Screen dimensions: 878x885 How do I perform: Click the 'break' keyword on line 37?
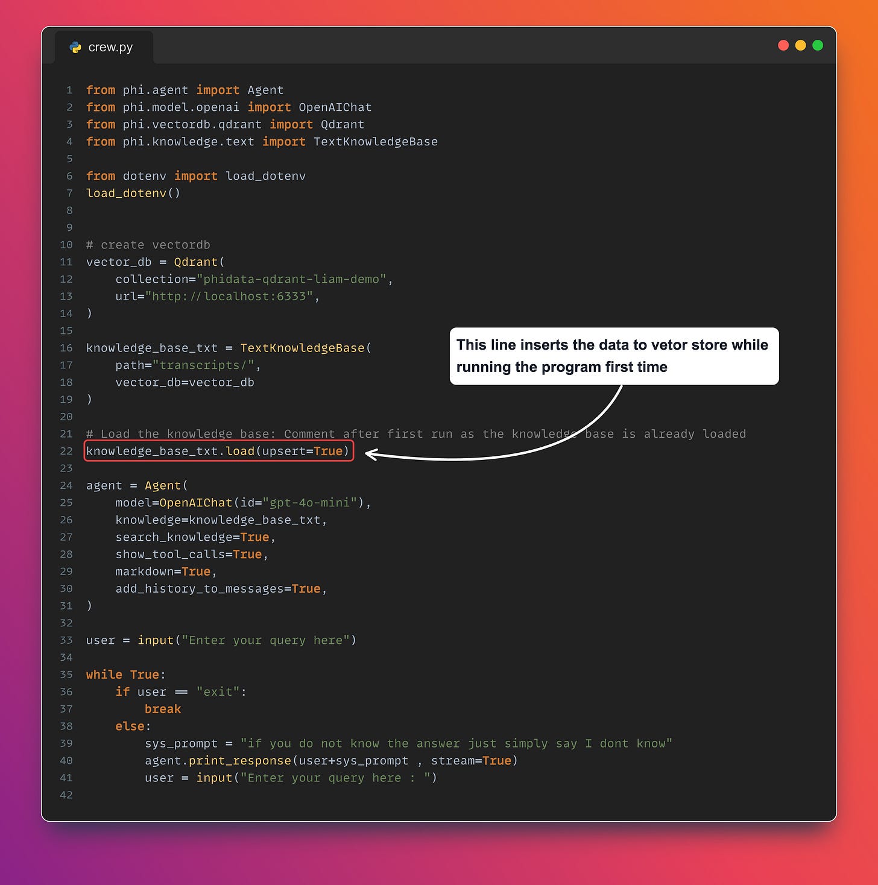[163, 709]
